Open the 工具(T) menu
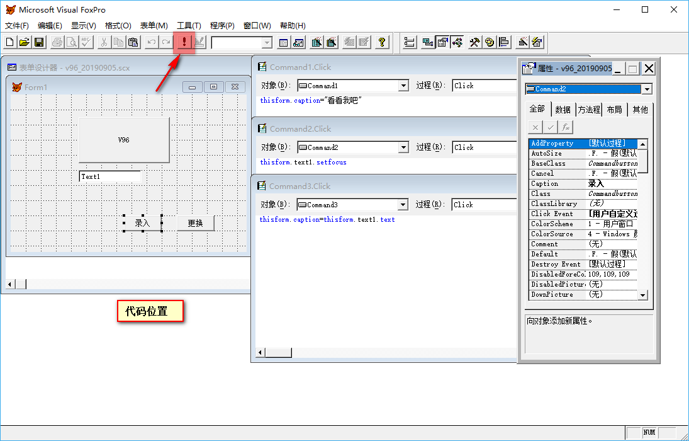689x441 pixels. (x=189, y=26)
